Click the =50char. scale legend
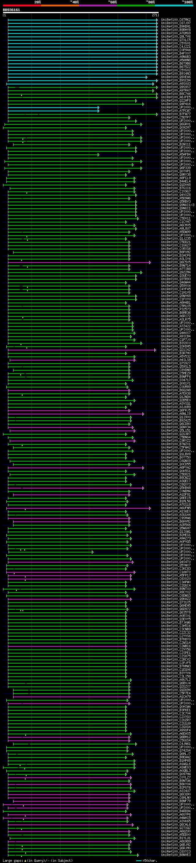196x863 pixels. (x=147, y=860)
